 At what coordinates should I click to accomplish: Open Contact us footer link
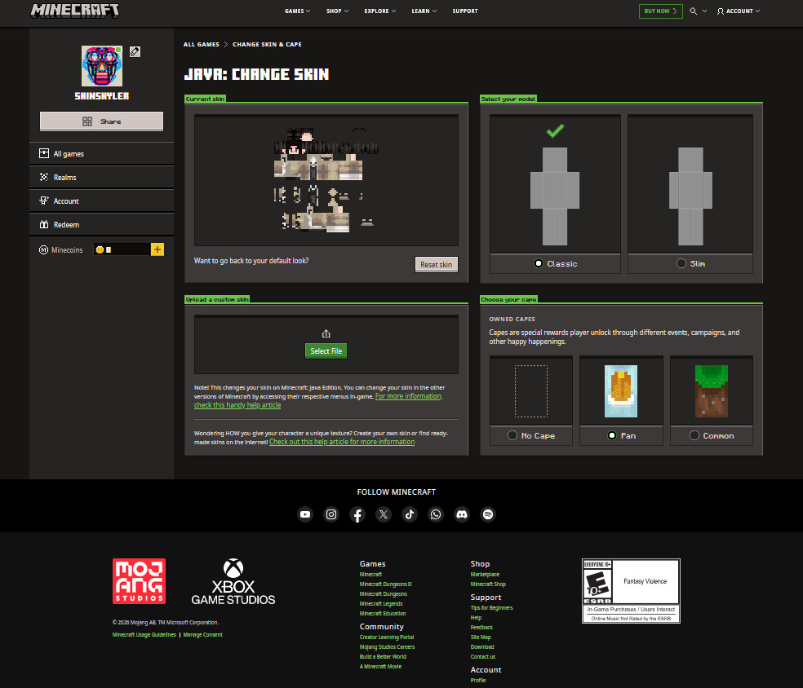pos(483,656)
